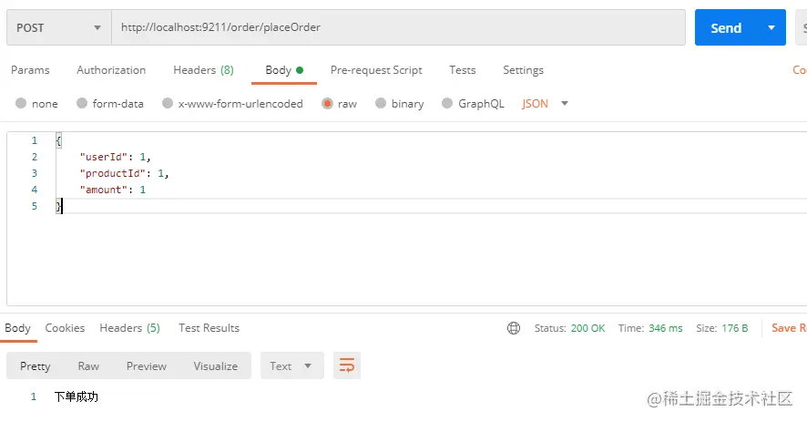Select the binary body radio button
Viewport: 807px width, 422px height.
coord(381,104)
